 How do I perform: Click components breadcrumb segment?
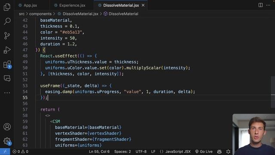(40, 14)
